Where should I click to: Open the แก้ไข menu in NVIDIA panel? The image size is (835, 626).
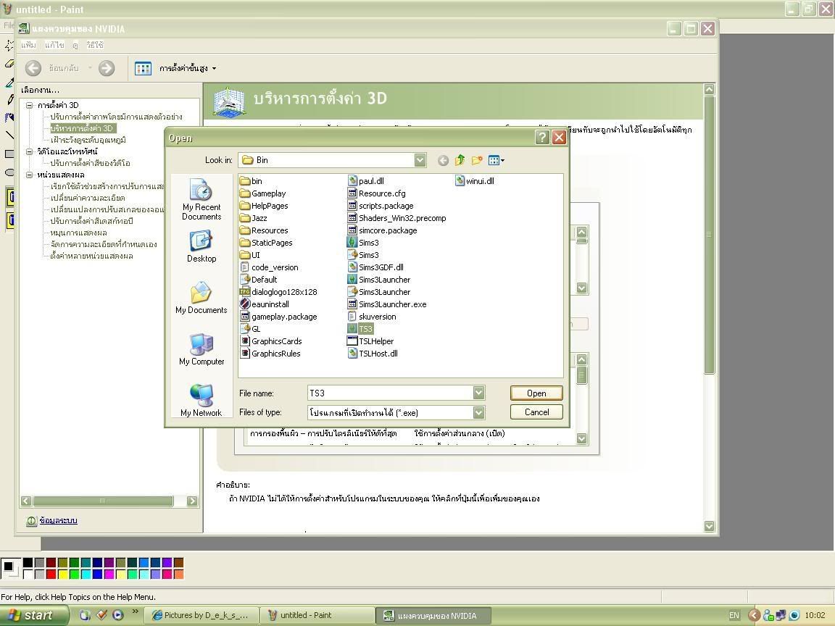tap(54, 45)
